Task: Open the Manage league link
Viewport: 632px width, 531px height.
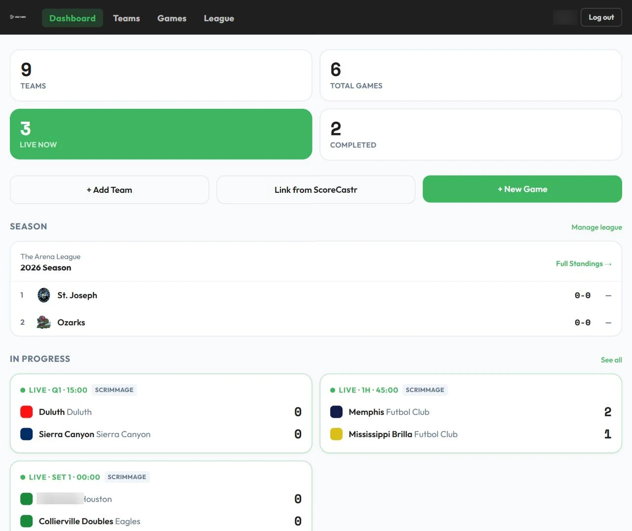Action: click(596, 227)
